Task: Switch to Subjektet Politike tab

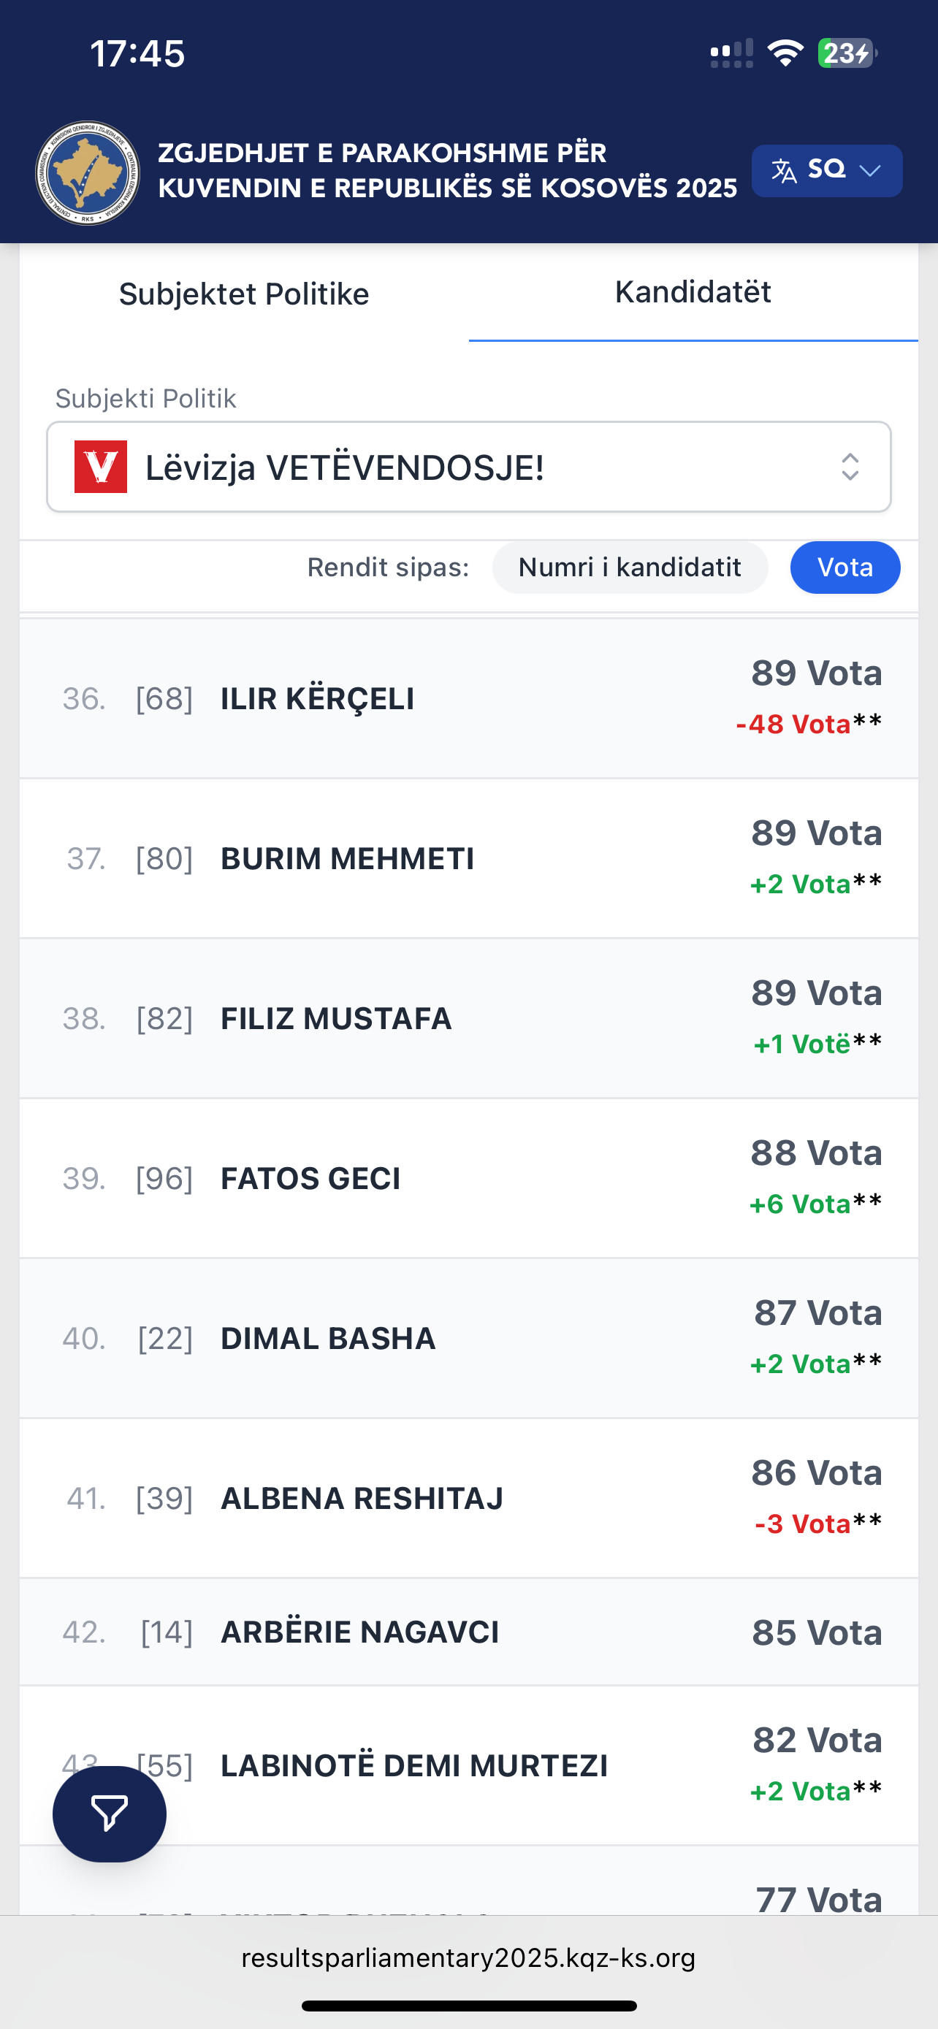Action: coord(244,294)
